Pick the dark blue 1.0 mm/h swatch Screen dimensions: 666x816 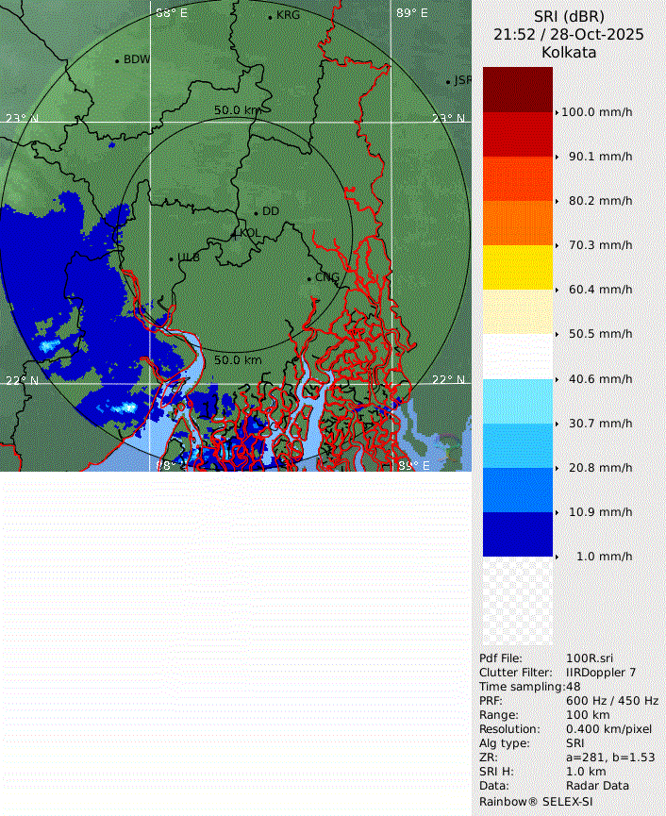coord(517,534)
